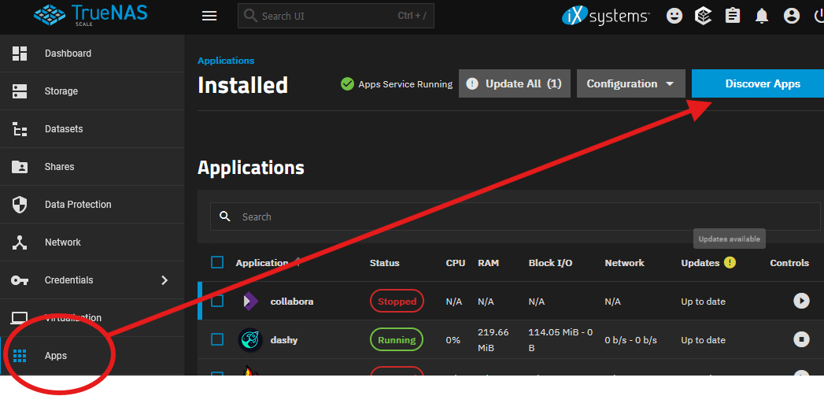Click the 219.66 MiB RAM value
The height and width of the screenshot is (396, 824).
pos(493,340)
